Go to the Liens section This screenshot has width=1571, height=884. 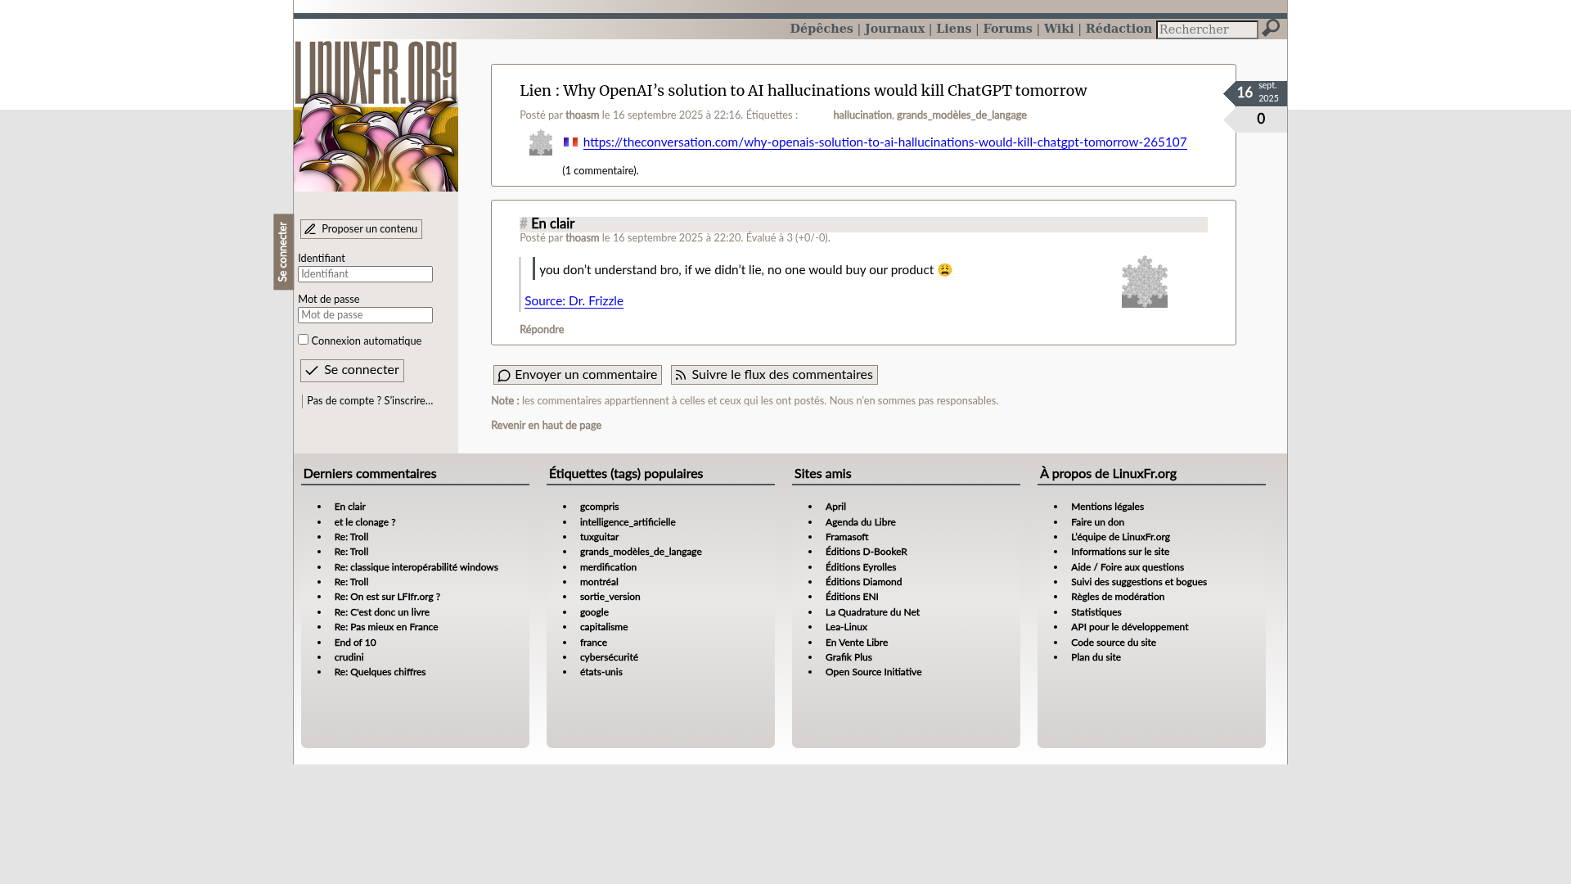pyautogui.click(x=953, y=29)
